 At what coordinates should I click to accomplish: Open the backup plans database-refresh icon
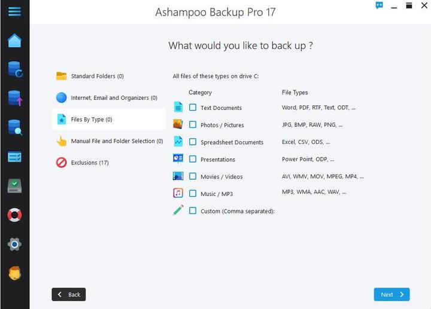coord(14,69)
